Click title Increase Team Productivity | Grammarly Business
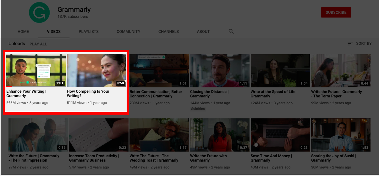This screenshot has width=379, height=176. (94, 158)
